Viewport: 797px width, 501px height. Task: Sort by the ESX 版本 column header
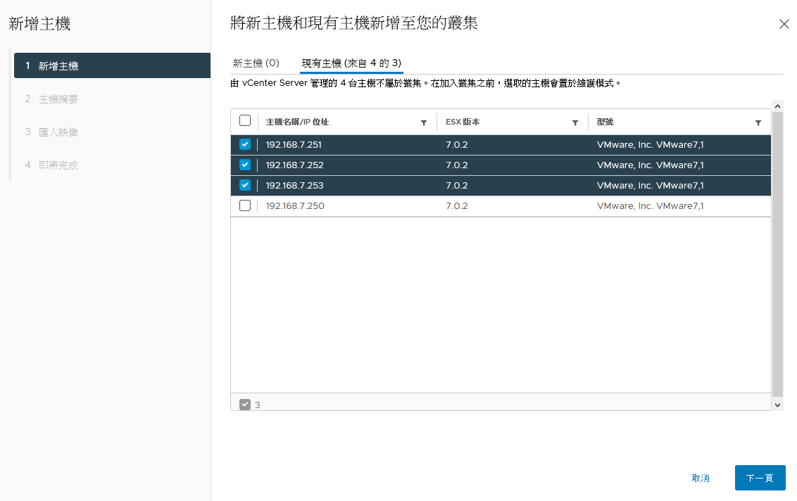[463, 122]
